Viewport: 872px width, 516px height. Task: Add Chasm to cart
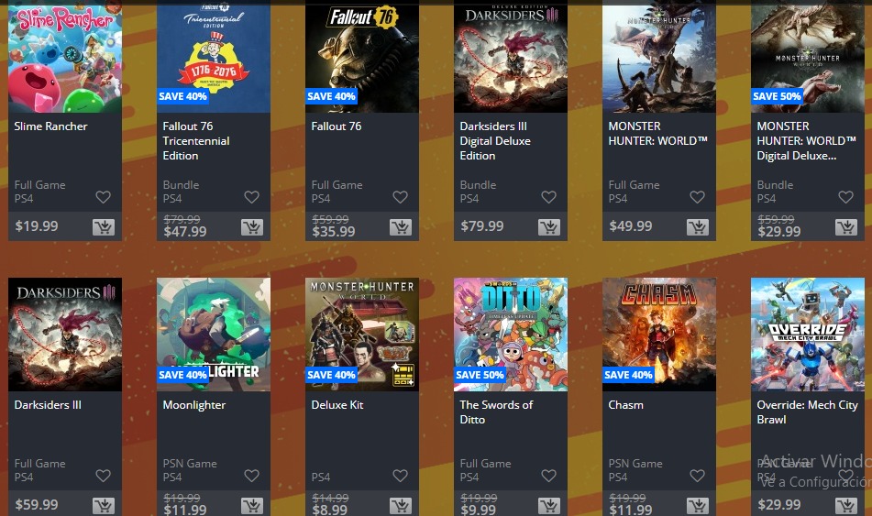[x=698, y=505]
